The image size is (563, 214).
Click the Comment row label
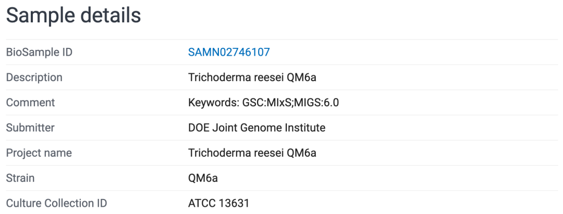click(30, 103)
